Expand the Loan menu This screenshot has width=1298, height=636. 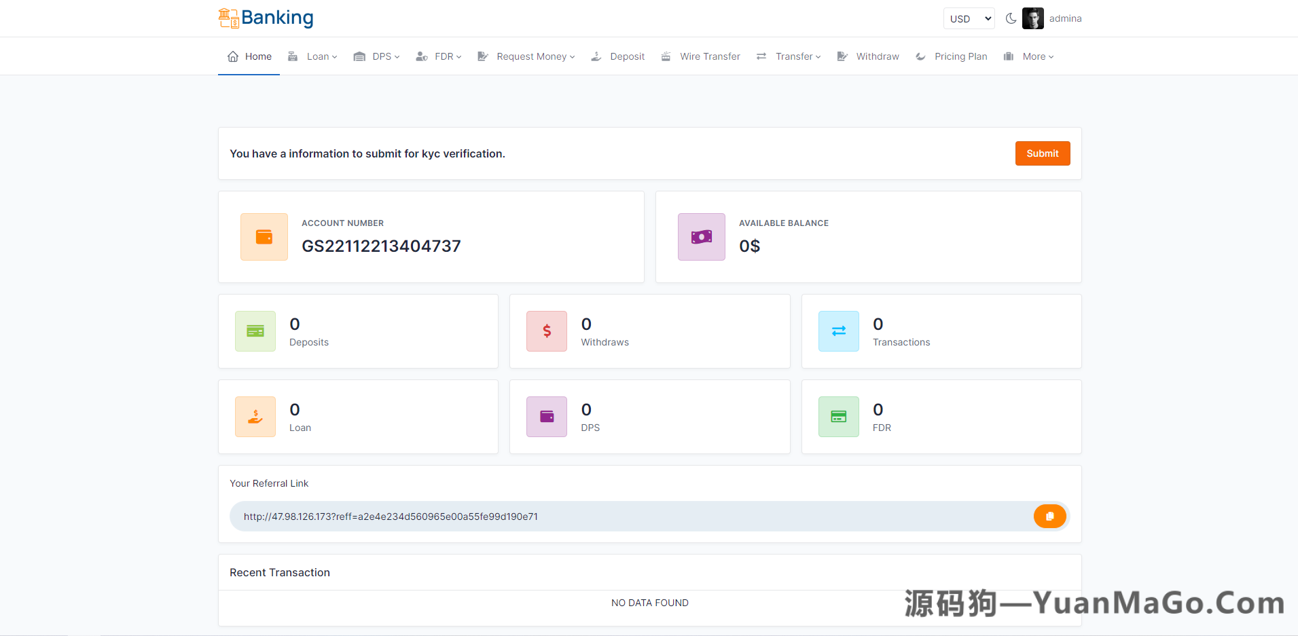pos(319,56)
